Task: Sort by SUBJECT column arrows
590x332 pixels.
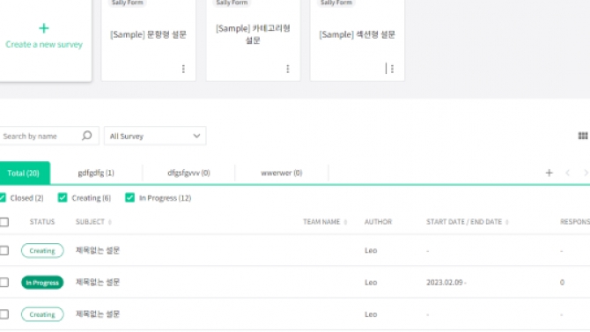Action: tap(110, 222)
